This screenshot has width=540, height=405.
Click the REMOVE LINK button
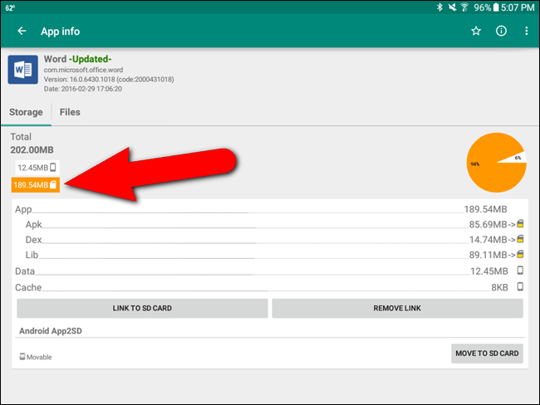coord(397,308)
